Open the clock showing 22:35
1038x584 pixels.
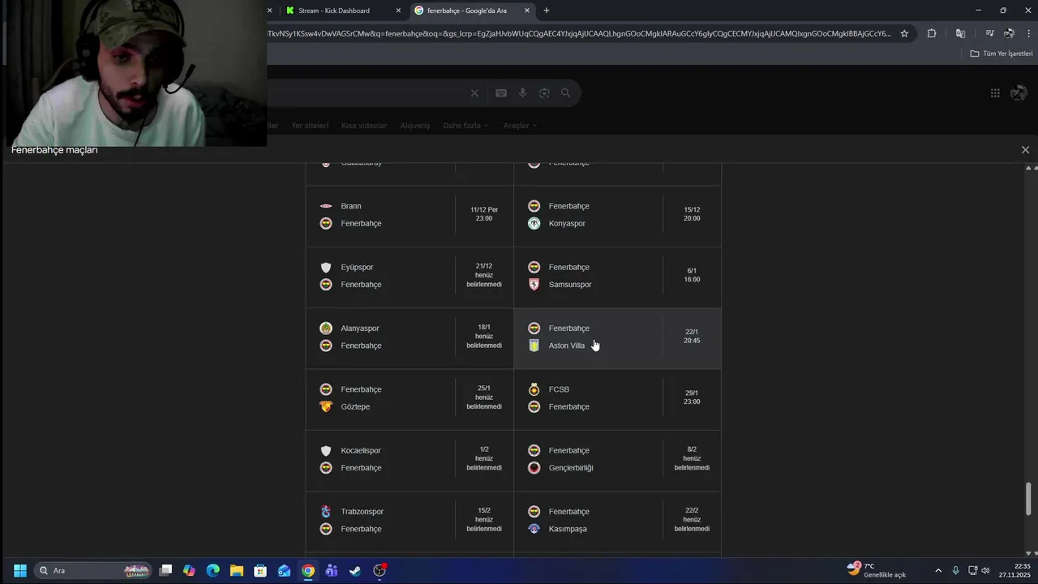(x=1014, y=570)
